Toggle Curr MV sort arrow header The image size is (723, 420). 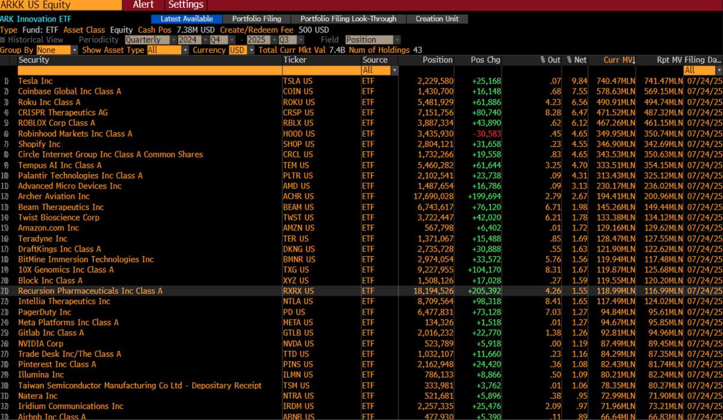click(x=619, y=60)
